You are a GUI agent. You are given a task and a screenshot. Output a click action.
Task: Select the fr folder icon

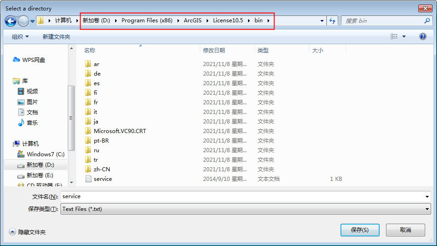[x=88, y=102]
